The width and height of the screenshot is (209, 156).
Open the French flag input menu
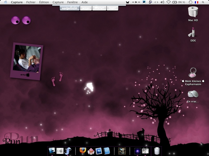click(x=196, y=2)
